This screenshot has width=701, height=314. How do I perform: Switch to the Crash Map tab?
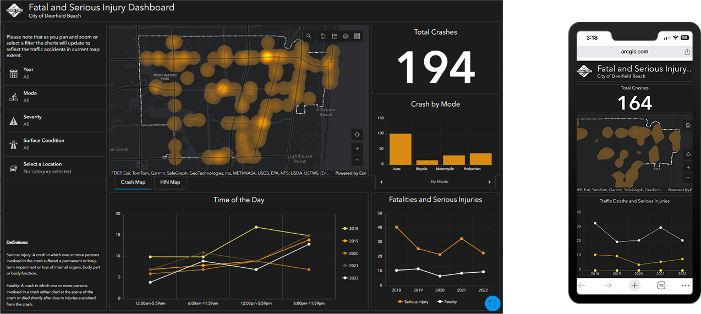click(x=134, y=182)
